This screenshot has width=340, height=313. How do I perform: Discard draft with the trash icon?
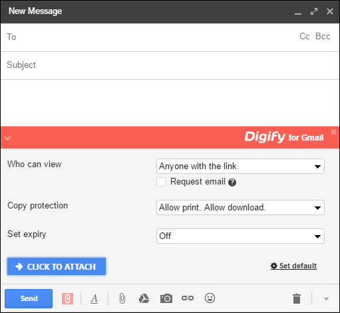297,298
